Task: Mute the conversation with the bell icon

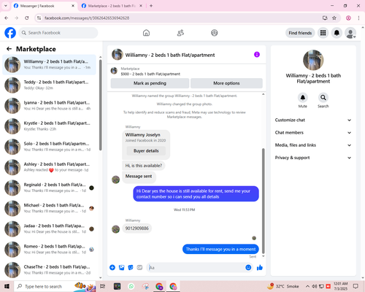Action: click(303, 98)
